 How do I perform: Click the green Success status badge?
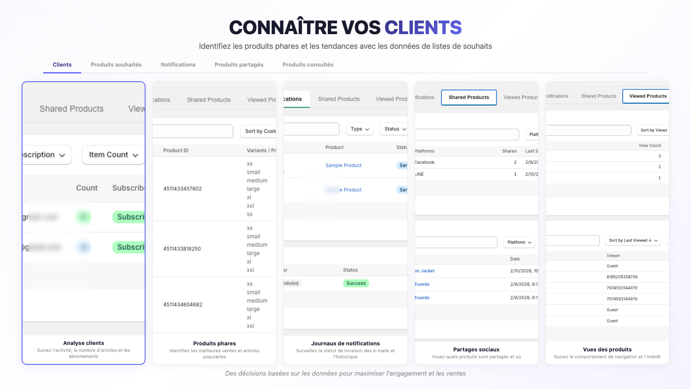click(356, 284)
